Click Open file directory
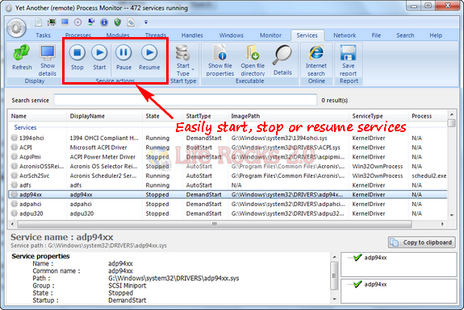Viewport: 464px width, 310px height. pos(253,60)
